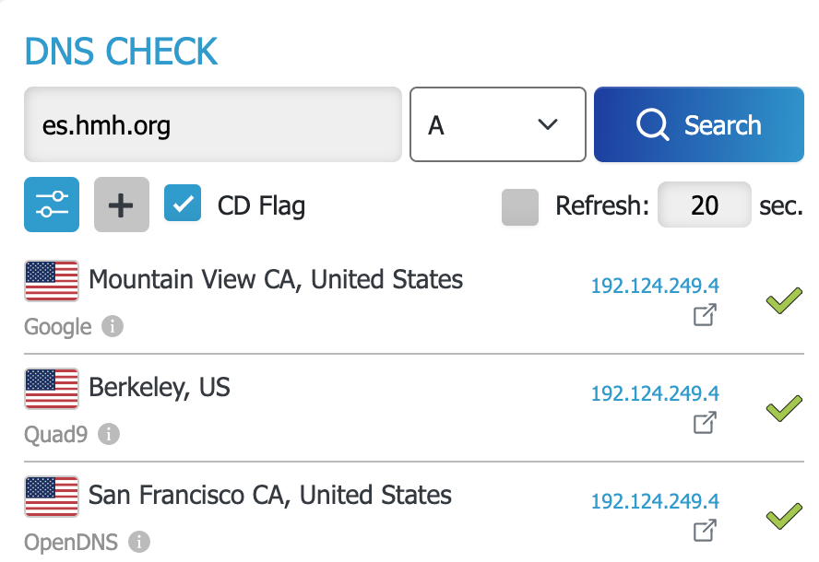The image size is (819, 562).
Task: Click the refresh seconds field showing 20
Action: 704,205
